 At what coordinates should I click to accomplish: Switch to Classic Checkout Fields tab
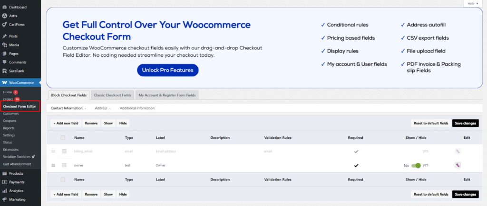pos(112,95)
